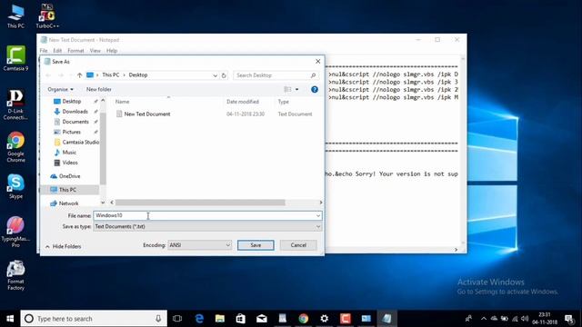Sort by Type column header
The image size is (582, 327).
point(283,102)
